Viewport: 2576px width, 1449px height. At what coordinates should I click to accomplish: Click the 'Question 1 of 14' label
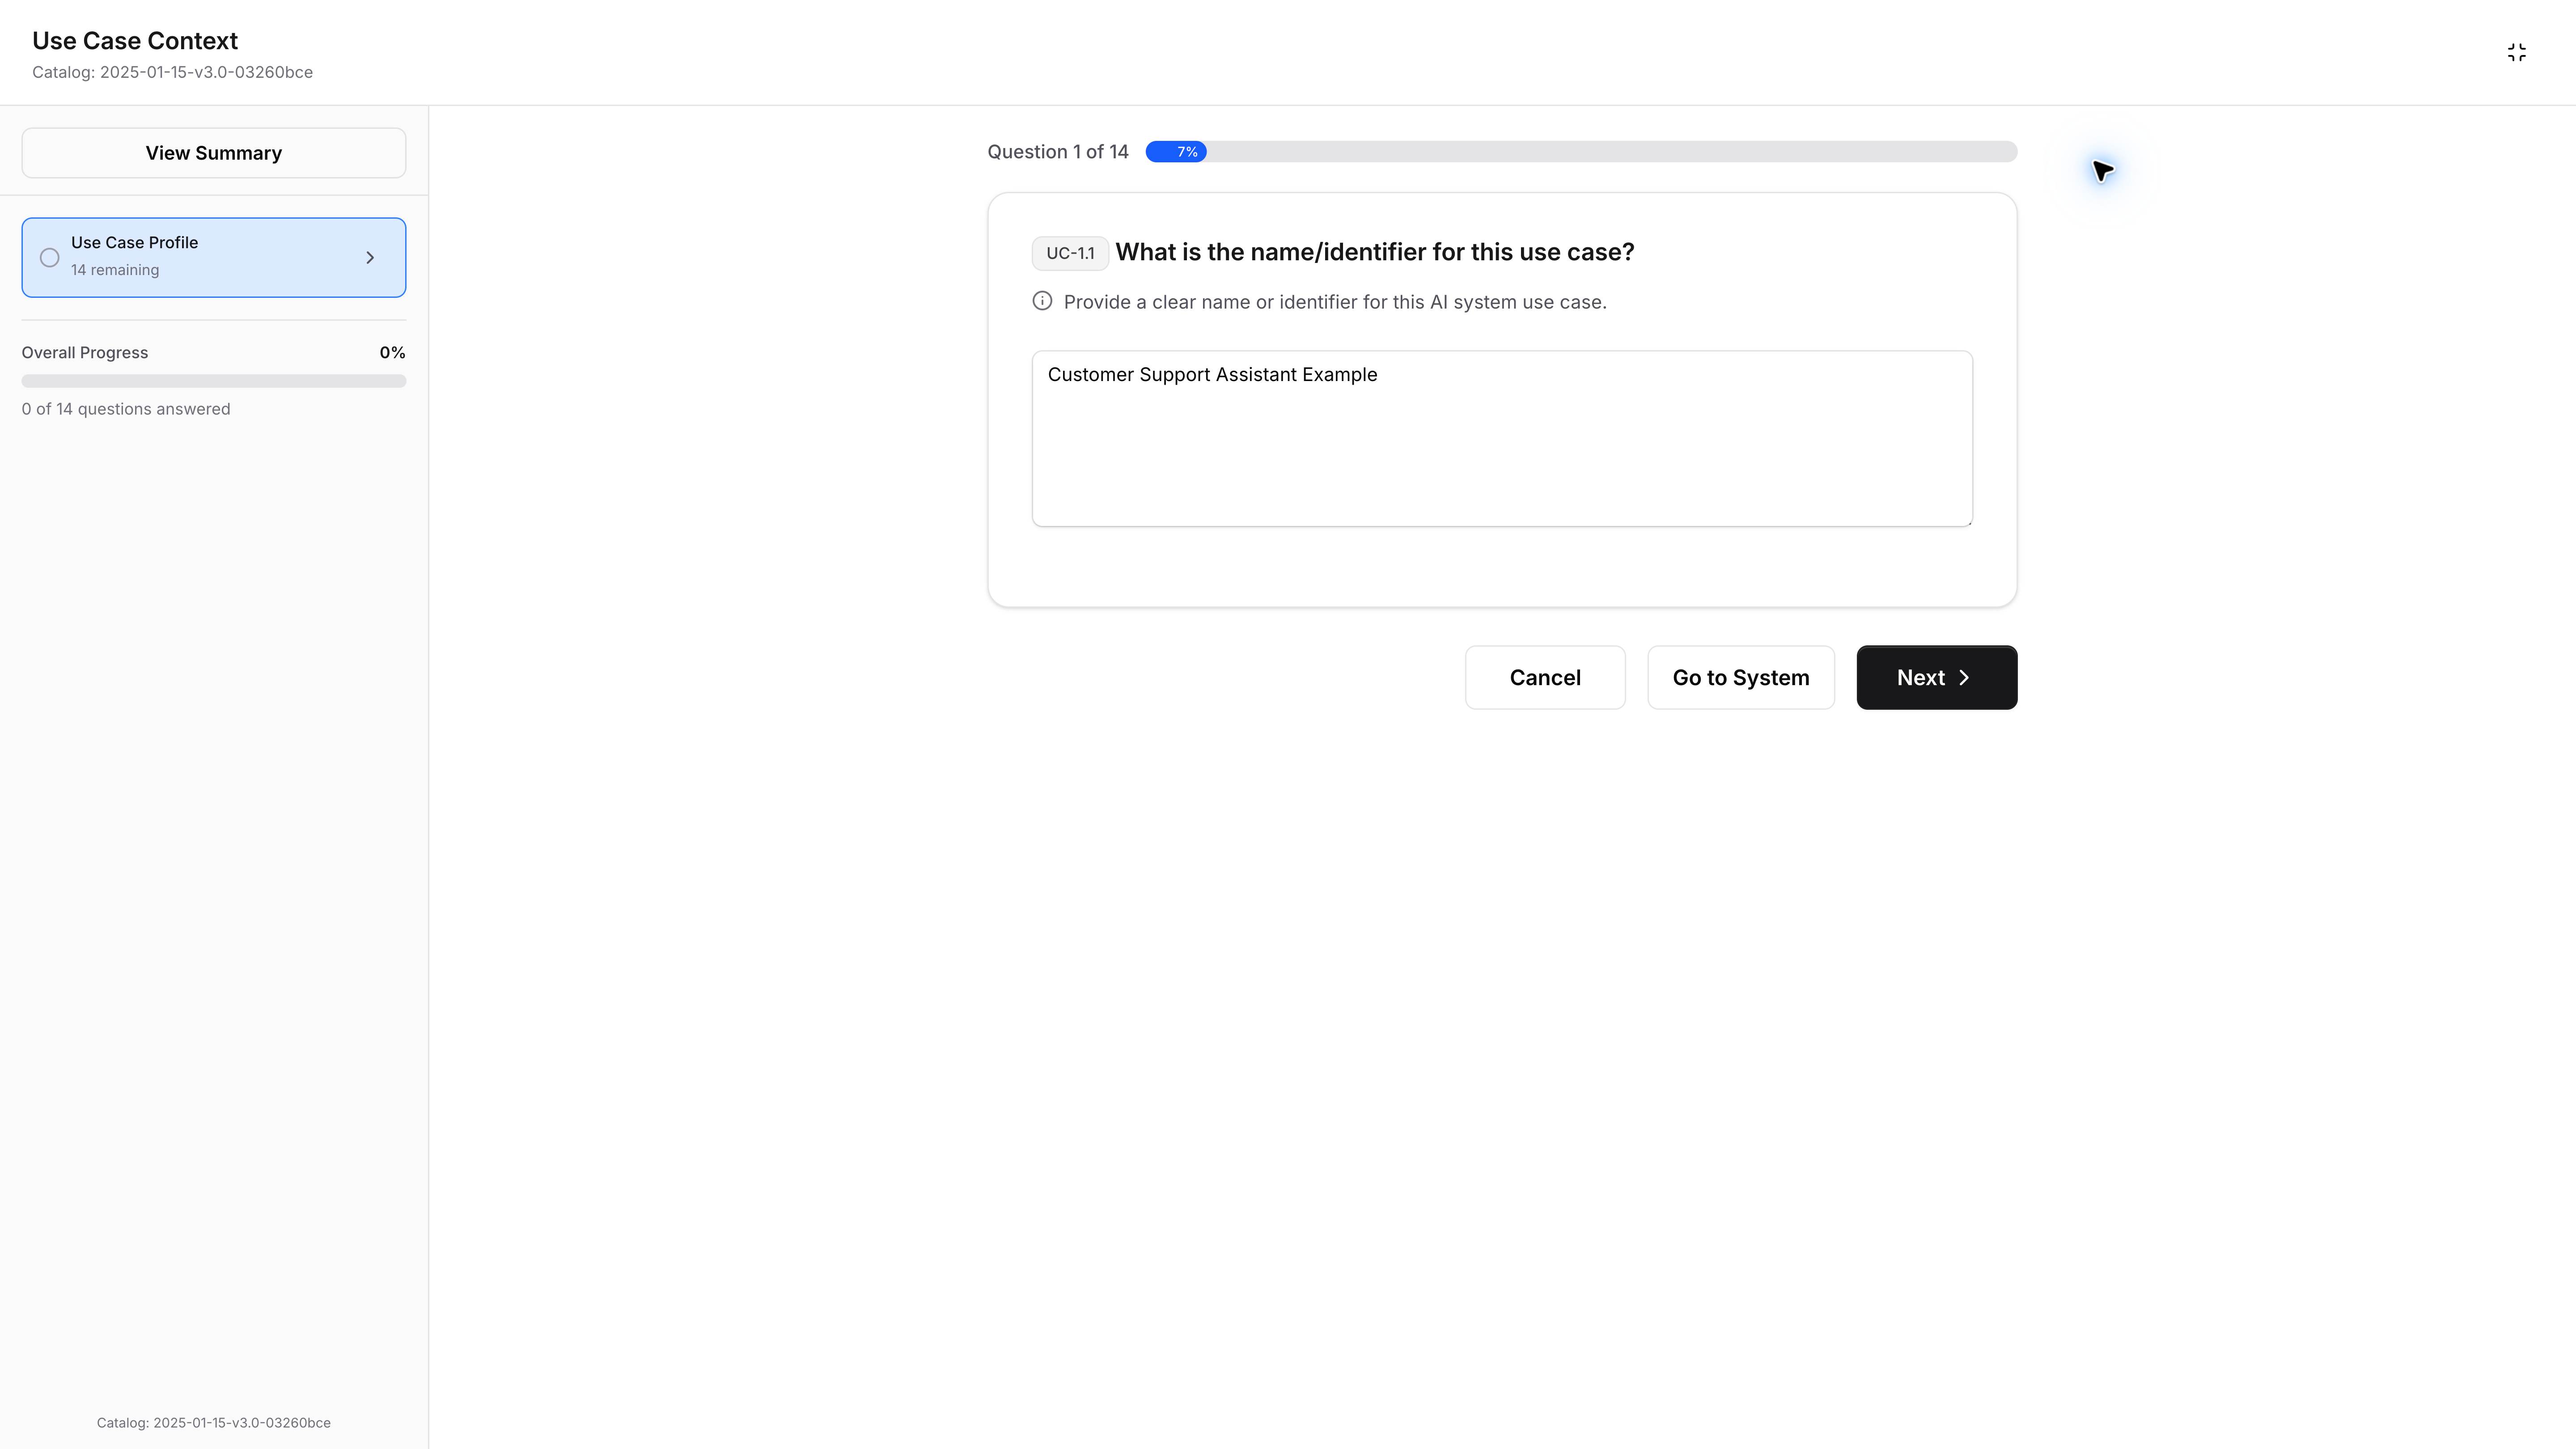pos(1058,152)
